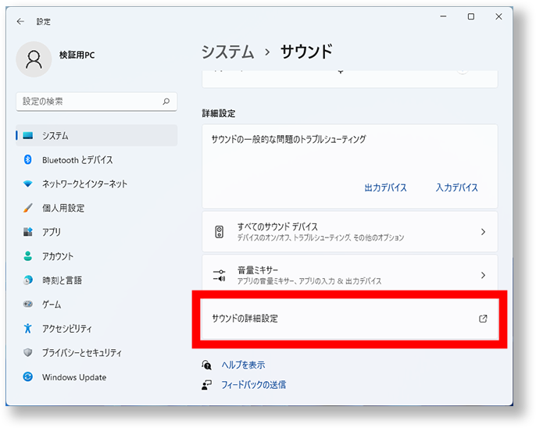Click the 入力デバイス troubleshooting link
This screenshot has width=536, height=428.
[x=456, y=187]
